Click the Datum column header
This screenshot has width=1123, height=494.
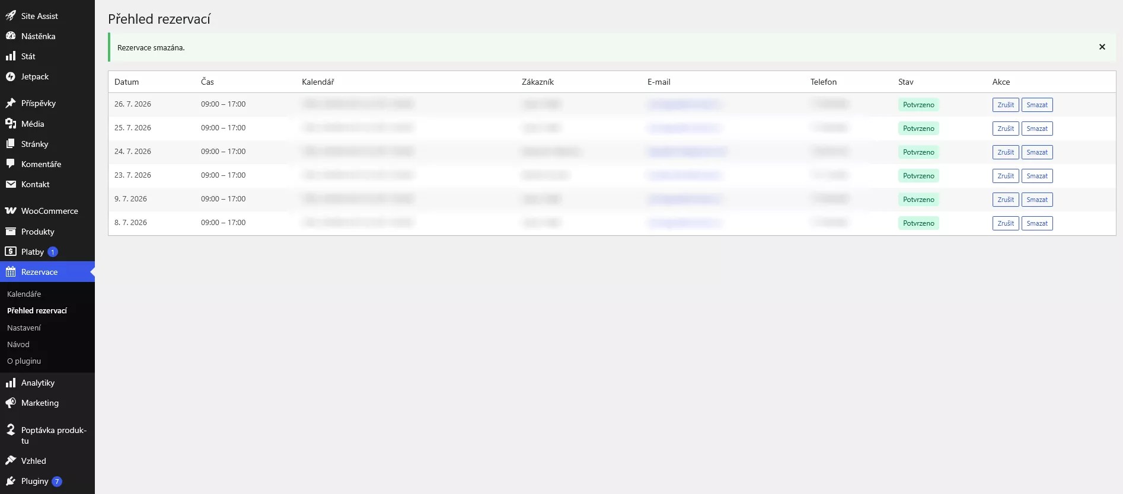click(x=127, y=82)
